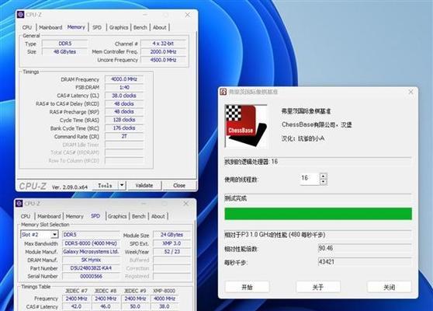Click the Validate button
The height and width of the screenshot is (311, 433).
point(144,185)
